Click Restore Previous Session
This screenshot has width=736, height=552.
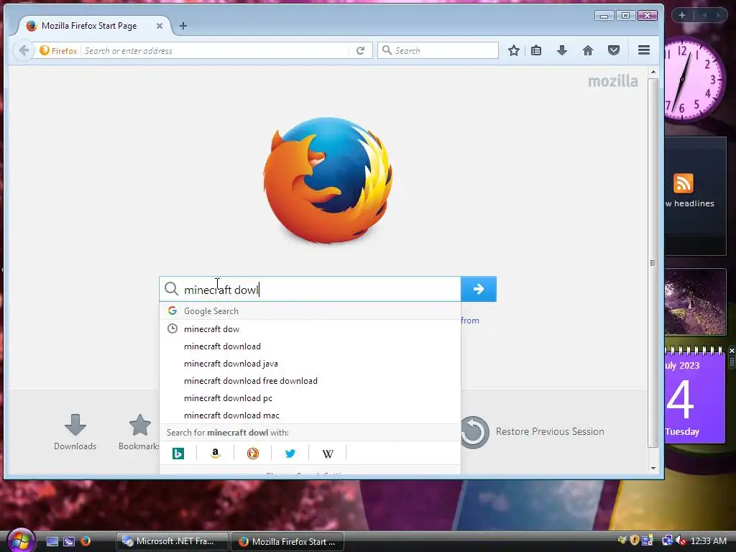[533, 432]
